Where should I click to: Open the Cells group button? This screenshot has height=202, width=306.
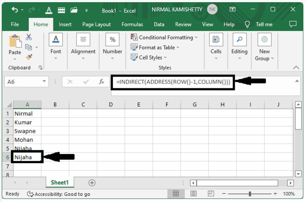(216, 47)
